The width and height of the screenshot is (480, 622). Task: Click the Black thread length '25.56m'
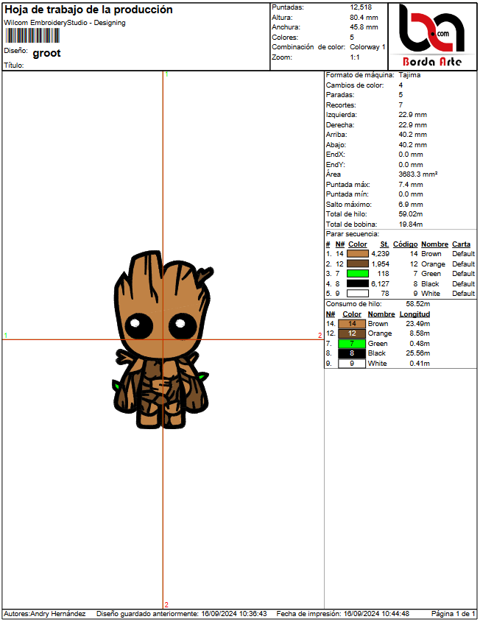click(x=417, y=353)
